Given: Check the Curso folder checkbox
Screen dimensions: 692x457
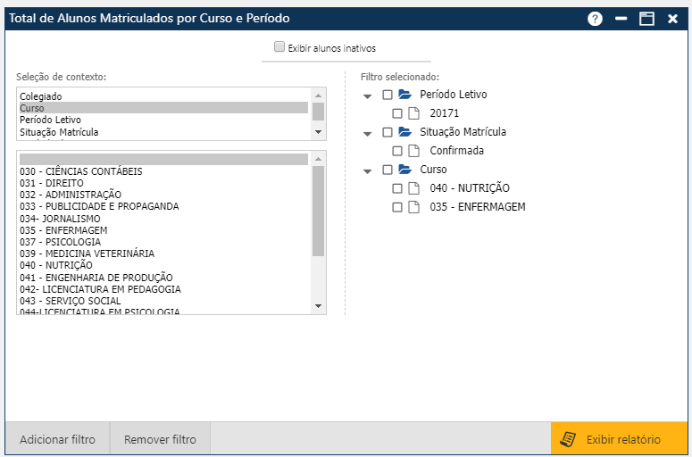Looking at the screenshot, I should pos(387,170).
